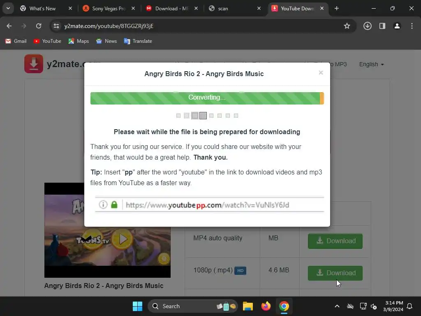Open the Windows Start menu
Screen dimensions: 421x316
[137, 306]
